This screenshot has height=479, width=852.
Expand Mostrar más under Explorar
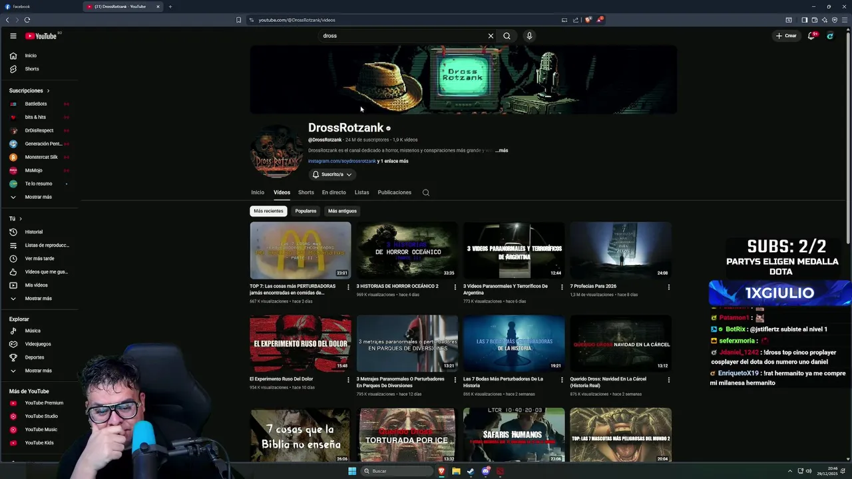(39, 371)
